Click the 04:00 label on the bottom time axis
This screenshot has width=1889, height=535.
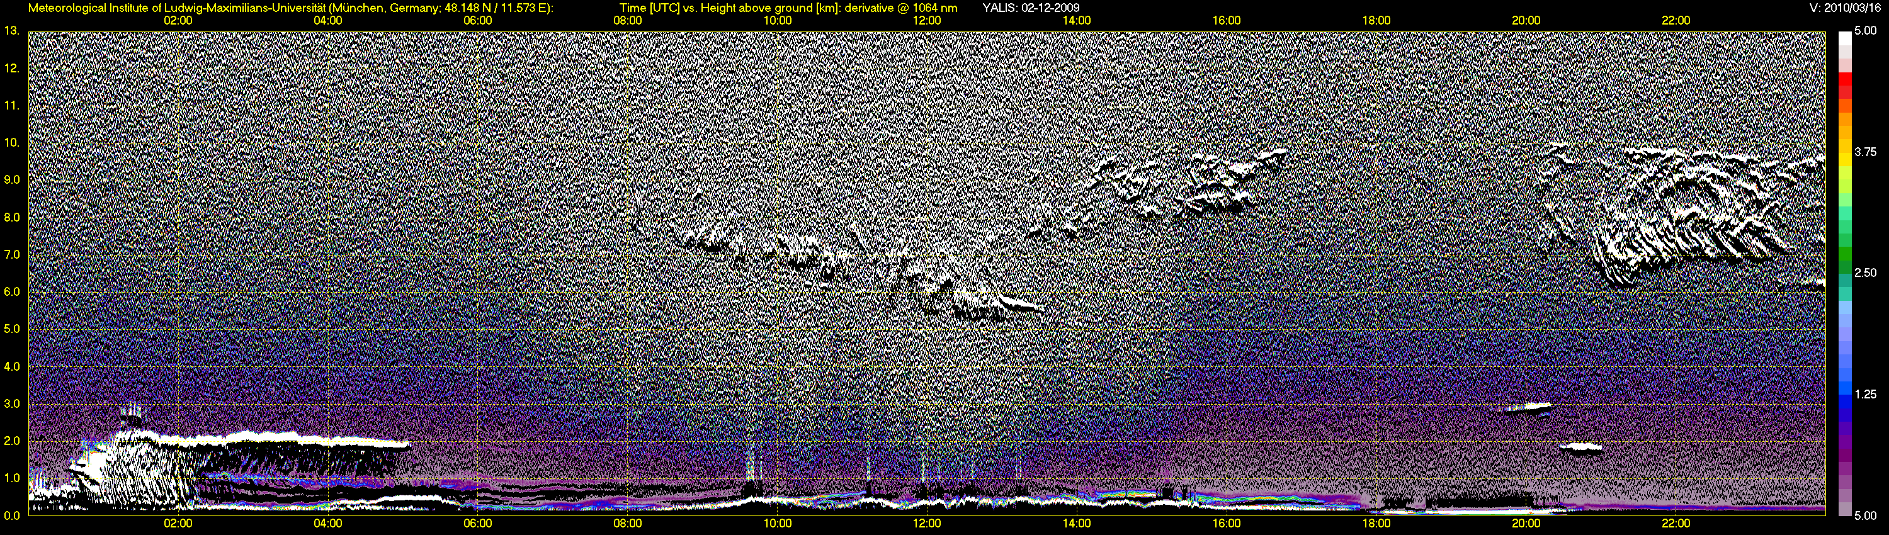point(328,523)
